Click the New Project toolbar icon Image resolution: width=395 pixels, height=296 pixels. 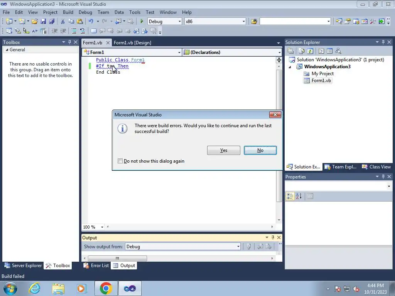click(x=9, y=22)
